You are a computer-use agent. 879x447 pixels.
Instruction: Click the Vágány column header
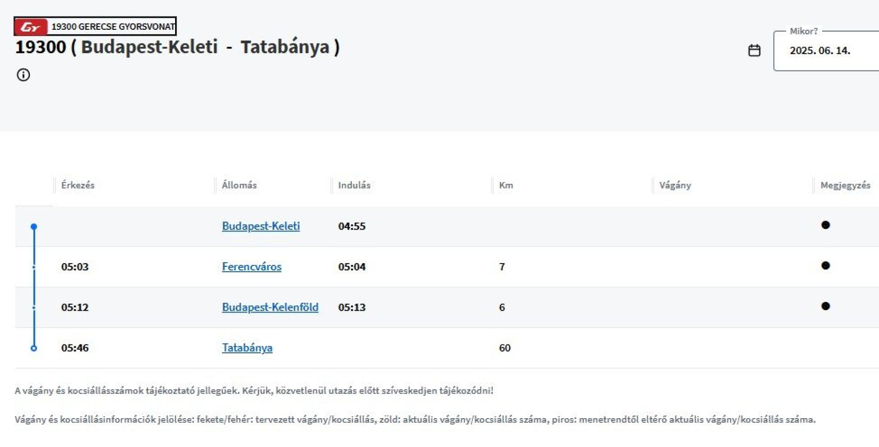[675, 185]
